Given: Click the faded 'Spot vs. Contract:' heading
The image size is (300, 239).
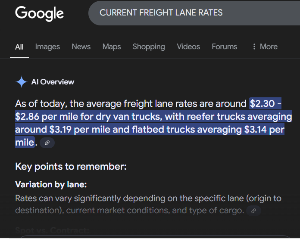Looking at the screenshot, I should [52, 230].
